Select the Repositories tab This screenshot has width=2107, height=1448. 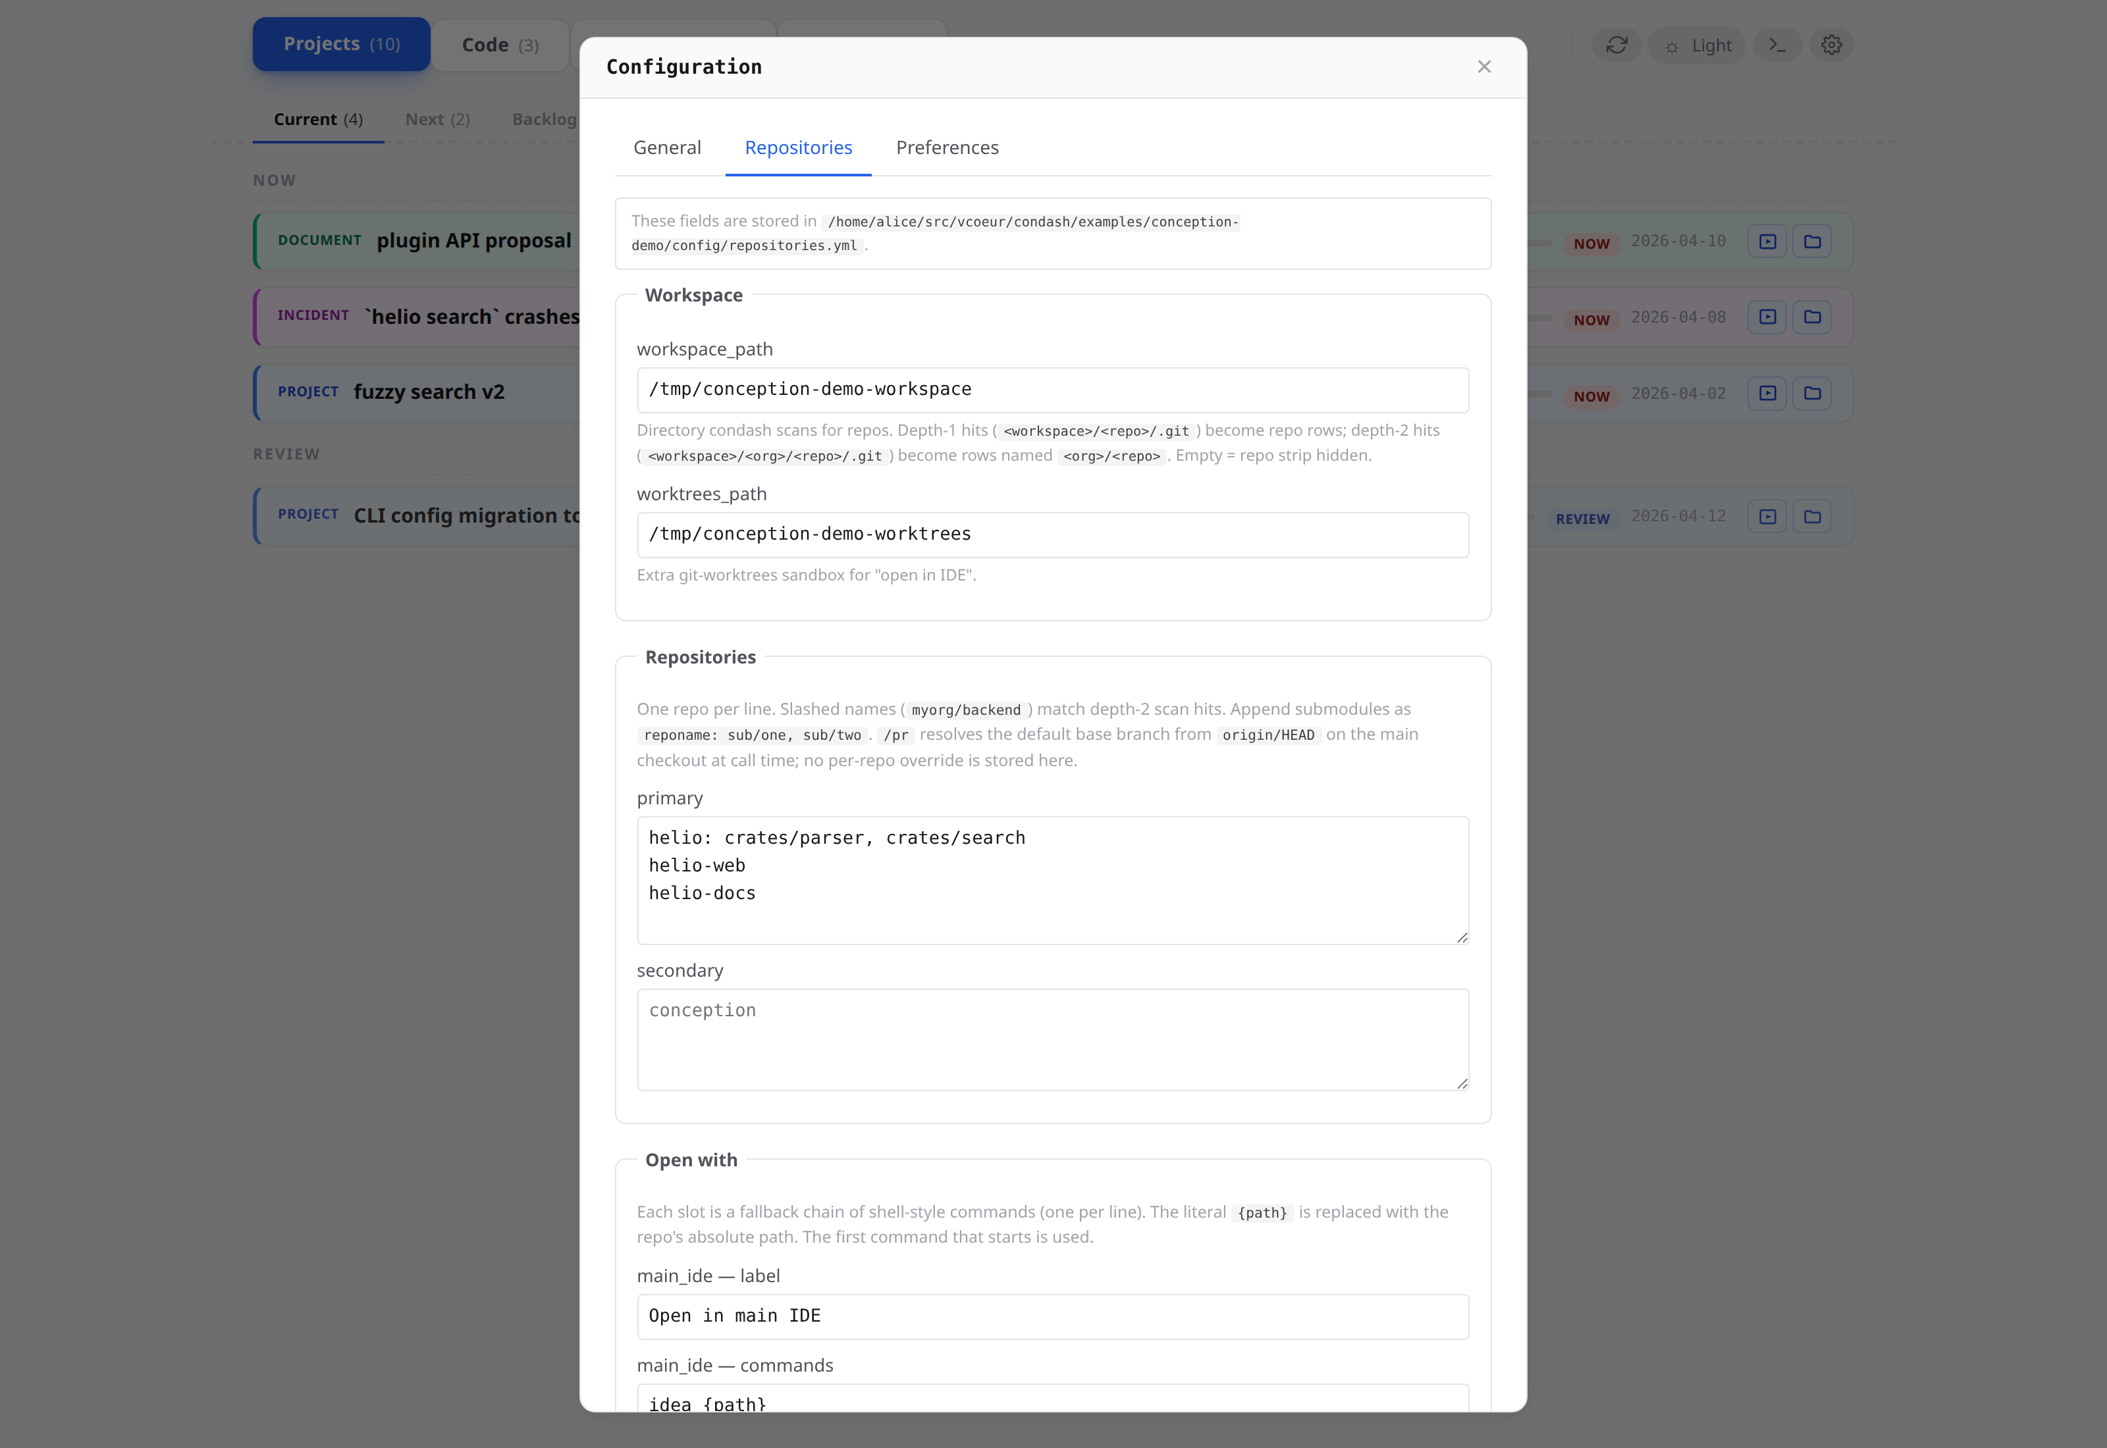point(799,147)
